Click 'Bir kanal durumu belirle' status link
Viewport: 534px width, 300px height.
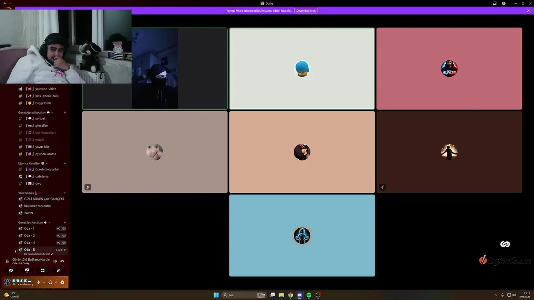pos(38,254)
